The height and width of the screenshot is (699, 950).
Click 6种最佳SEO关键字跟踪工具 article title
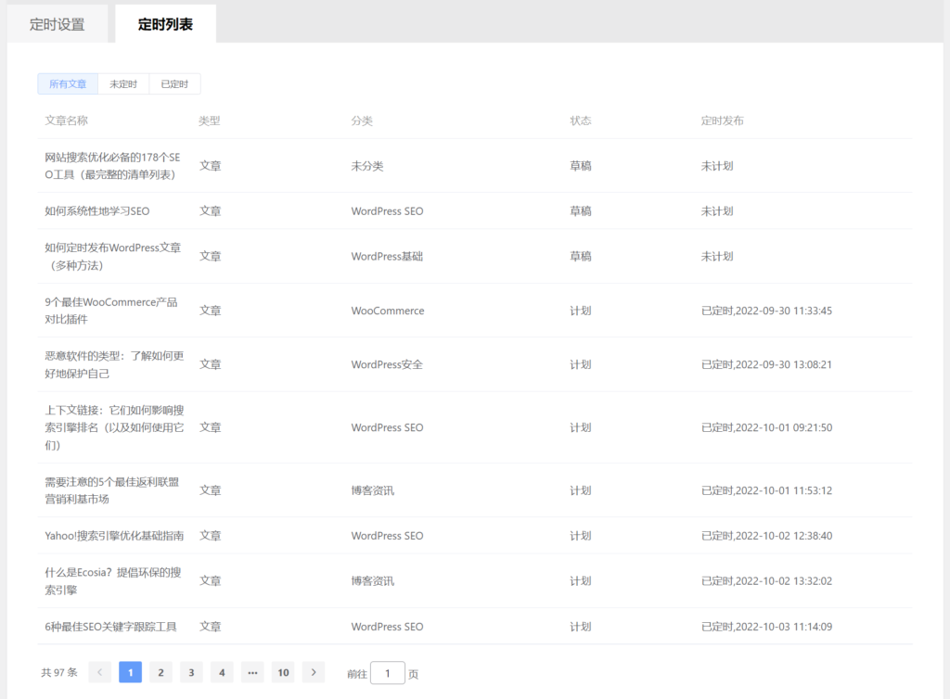point(110,627)
